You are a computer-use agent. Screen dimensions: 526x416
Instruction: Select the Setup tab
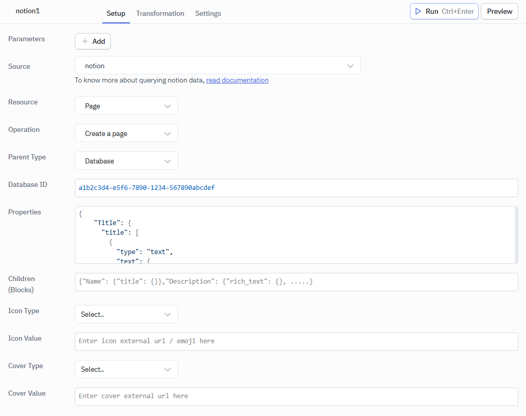tap(116, 13)
